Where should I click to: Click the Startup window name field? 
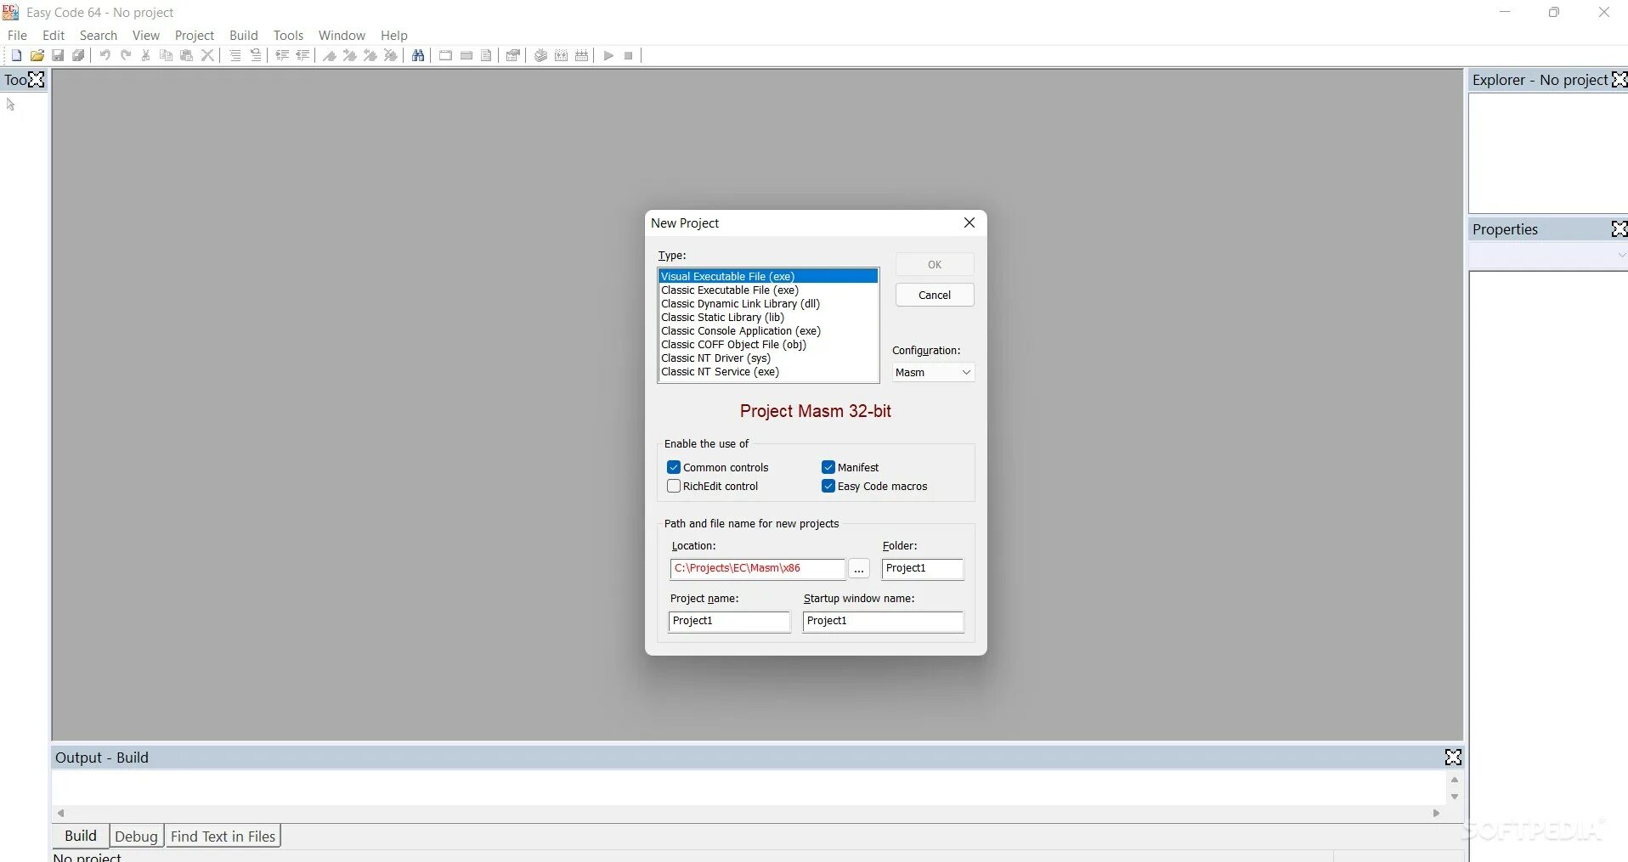click(x=884, y=622)
